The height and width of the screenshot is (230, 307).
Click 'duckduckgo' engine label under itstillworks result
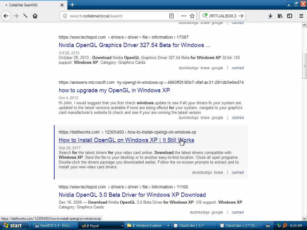click(202, 172)
